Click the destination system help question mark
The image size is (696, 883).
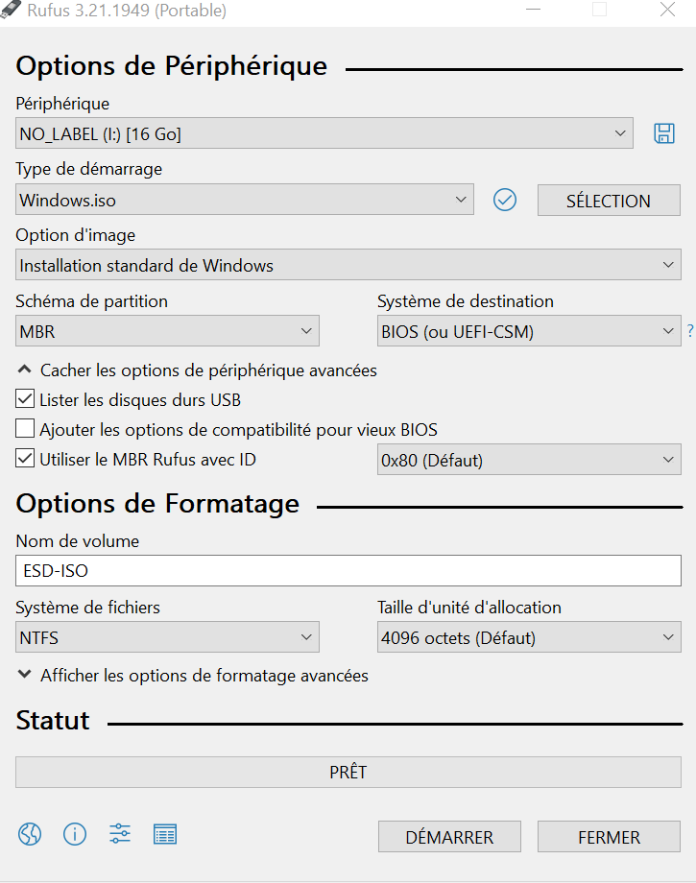(690, 331)
